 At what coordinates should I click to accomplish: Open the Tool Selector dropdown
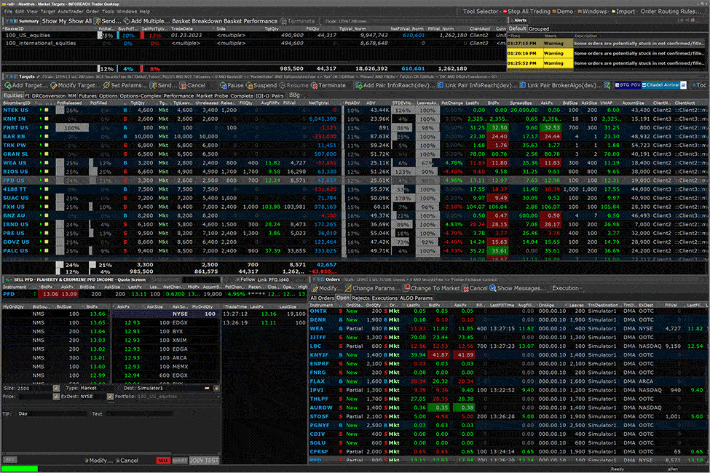[481, 12]
